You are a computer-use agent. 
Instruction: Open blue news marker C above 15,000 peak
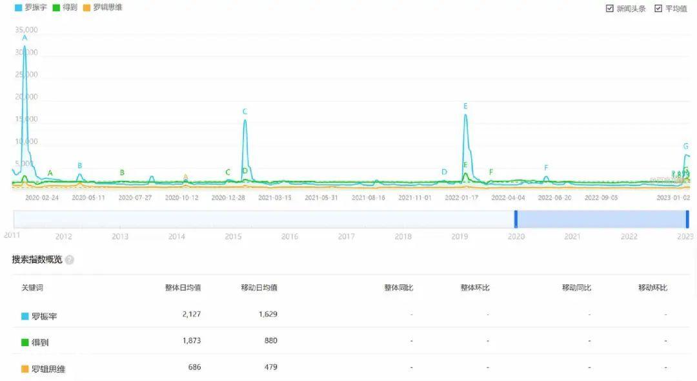[x=245, y=112]
